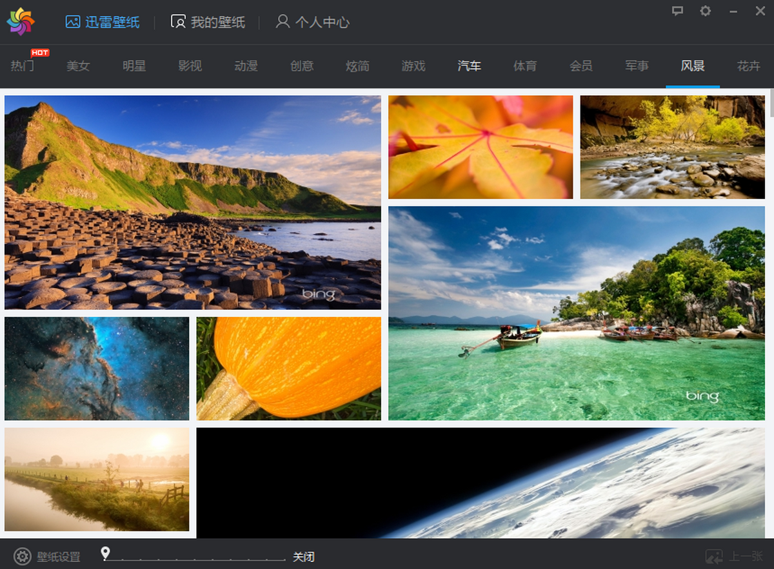
Task: Click the Xunlei pinwheel logo icon
Action: click(21, 22)
